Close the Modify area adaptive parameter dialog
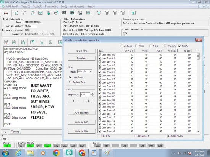Image resolution: width=210 pixels, height=157 pixels. pos(199,40)
